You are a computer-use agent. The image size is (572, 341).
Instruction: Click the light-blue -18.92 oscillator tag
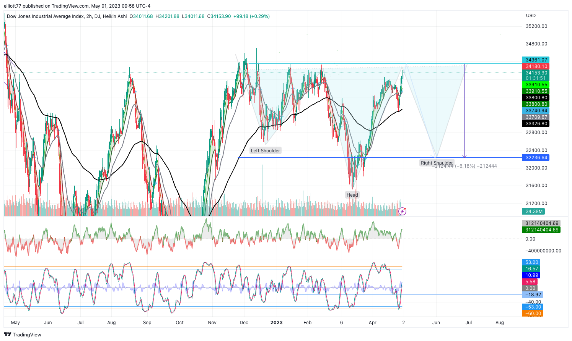(533, 295)
